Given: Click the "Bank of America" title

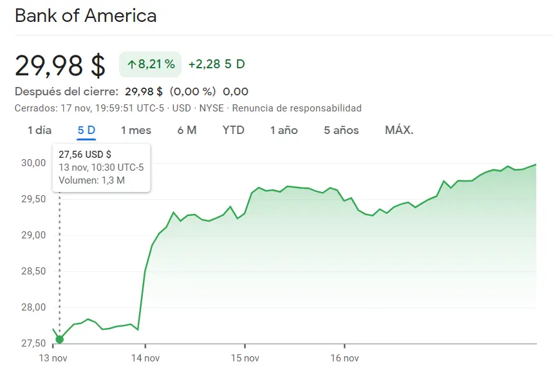Looking at the screenshot, I should [86, 15].
